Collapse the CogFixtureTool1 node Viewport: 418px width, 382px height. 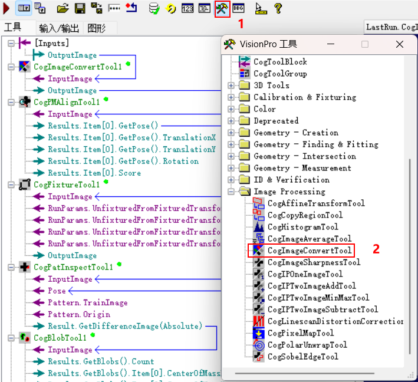(x=11, y=185)
